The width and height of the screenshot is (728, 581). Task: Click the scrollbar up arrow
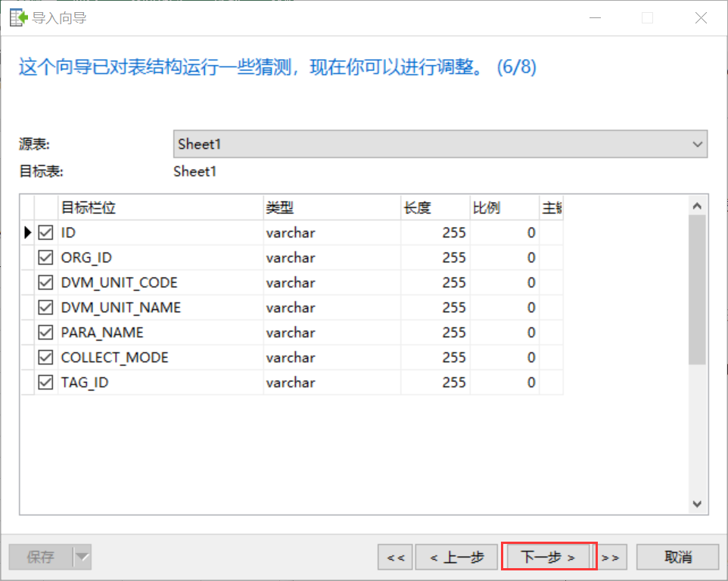tap(697, 206)
